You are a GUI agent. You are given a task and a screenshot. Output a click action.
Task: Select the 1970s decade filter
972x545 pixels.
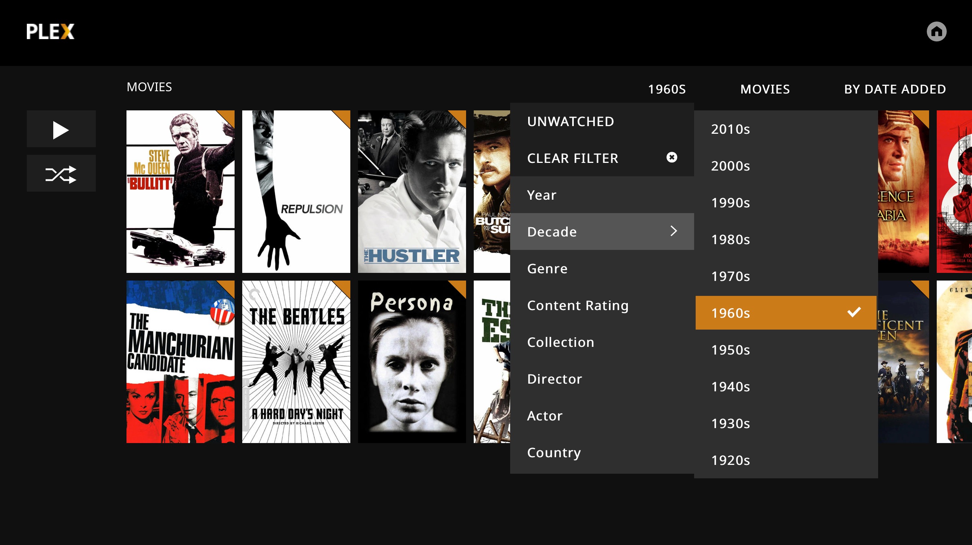click(731, 276)
